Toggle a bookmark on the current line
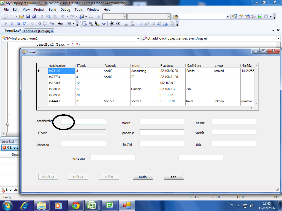The width and height of the screenshot is (282, 211). point(140,24)
